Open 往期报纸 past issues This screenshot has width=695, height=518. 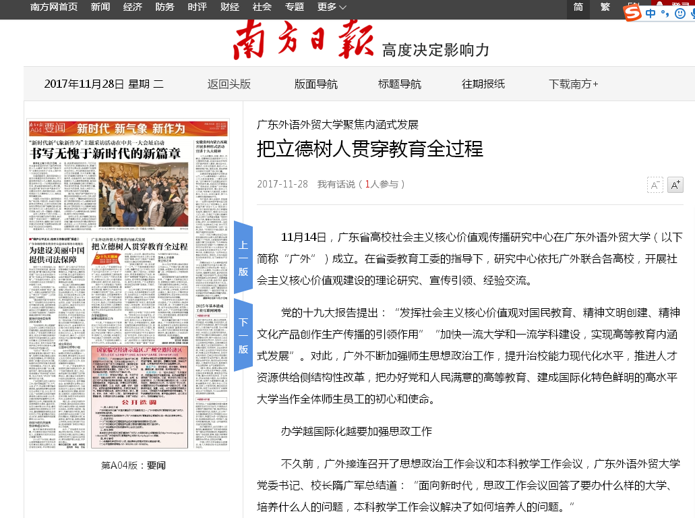(x=483, y=84)
